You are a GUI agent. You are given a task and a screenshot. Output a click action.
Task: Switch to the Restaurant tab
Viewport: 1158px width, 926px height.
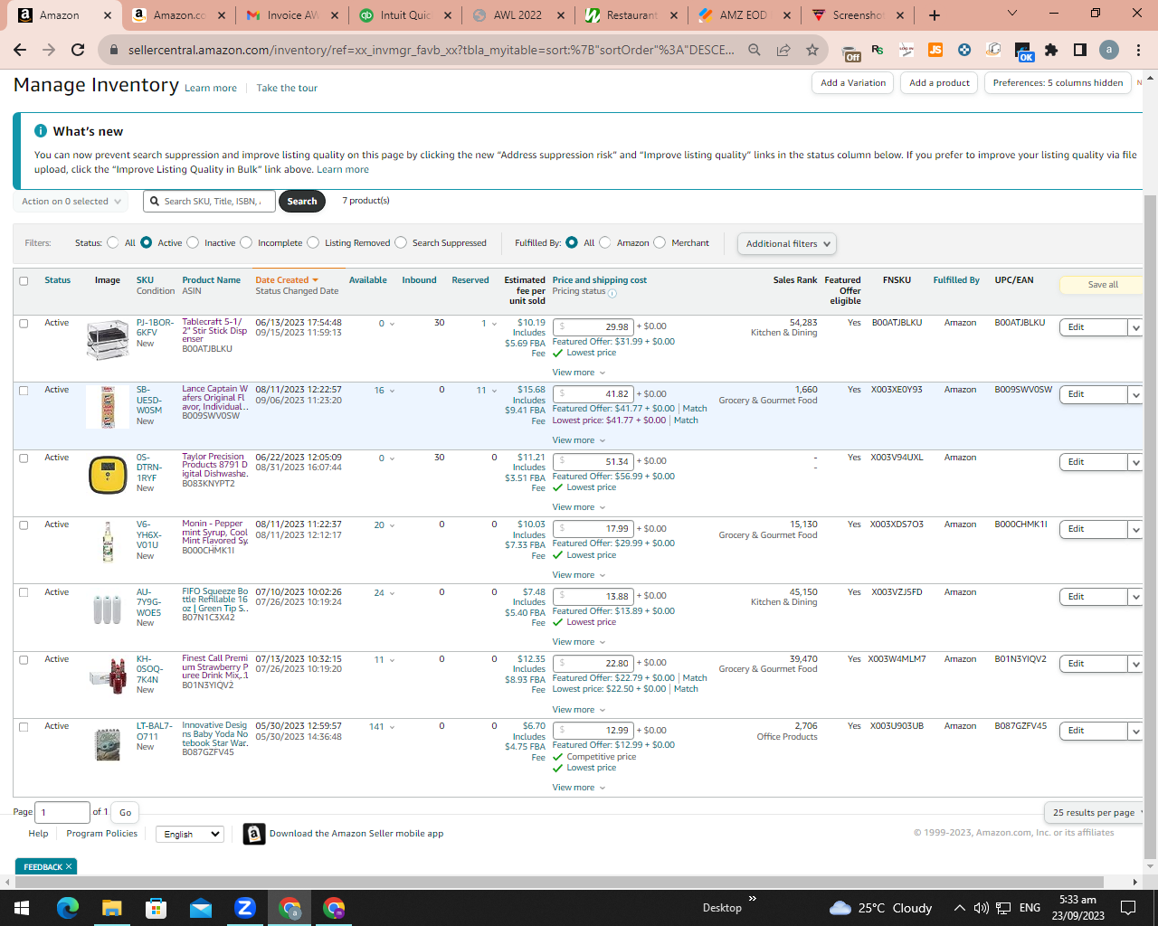coord(630,15)
